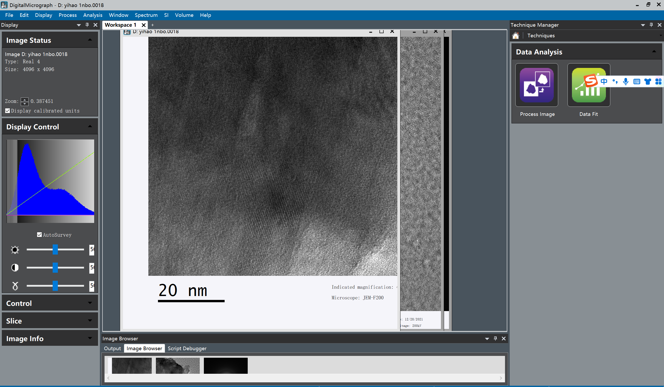Pin the Image Browser panel
The image size is (664, 387).
[495, 339]
